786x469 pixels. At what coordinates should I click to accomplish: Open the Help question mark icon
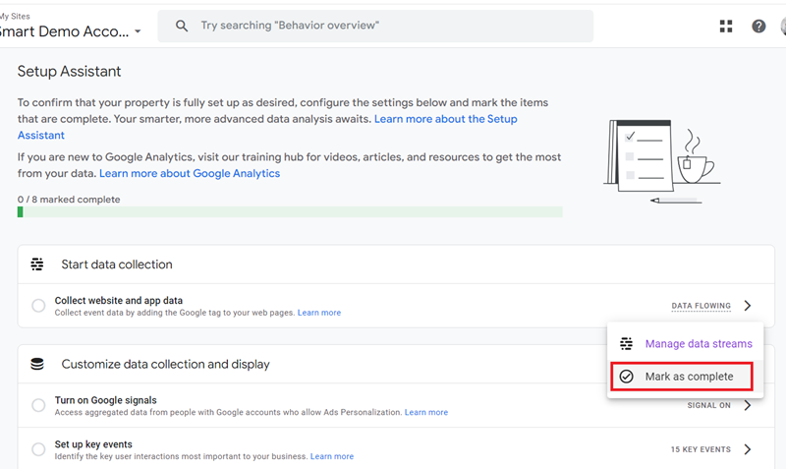pos(758,27)
